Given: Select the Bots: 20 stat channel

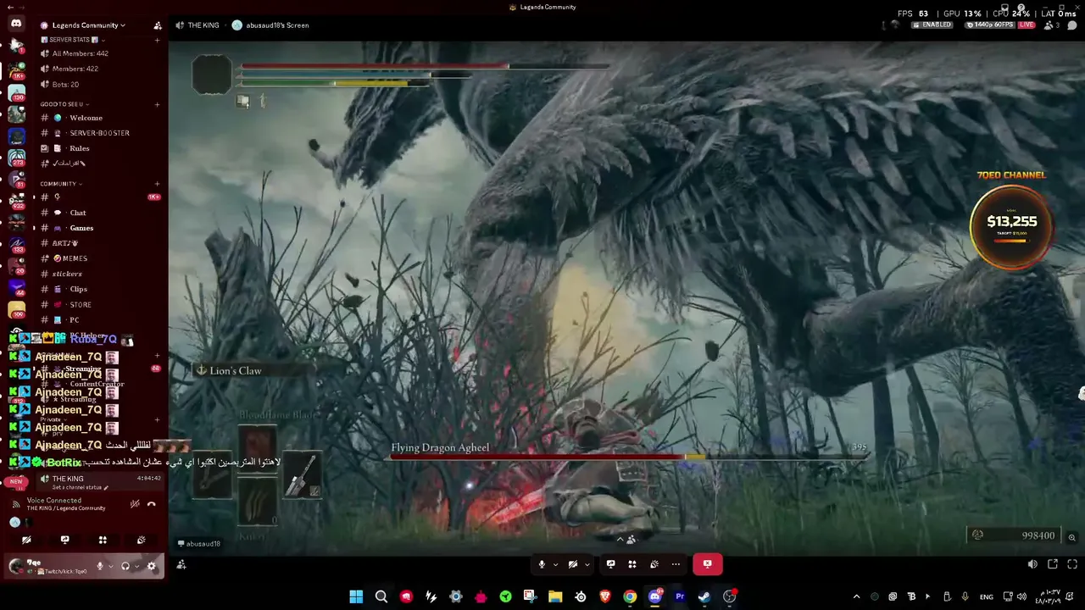Looking at the screenshot, I should click(x=100, y=85).
